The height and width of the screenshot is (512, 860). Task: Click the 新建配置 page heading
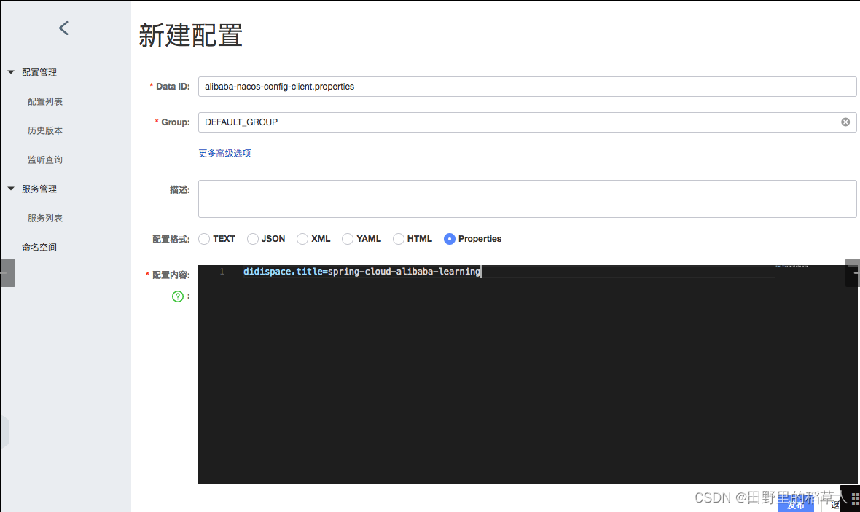tap(190, 36)
